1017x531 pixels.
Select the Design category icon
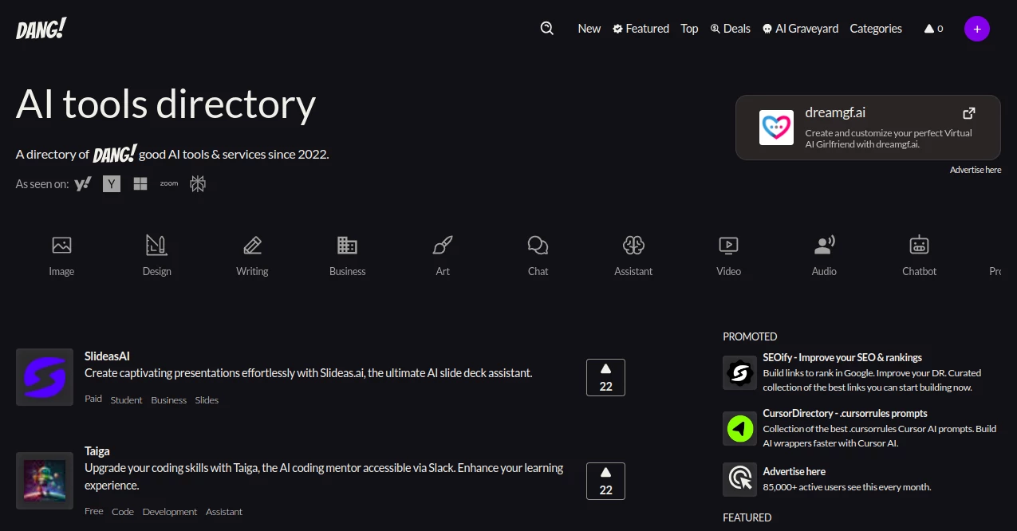(156, 246)
